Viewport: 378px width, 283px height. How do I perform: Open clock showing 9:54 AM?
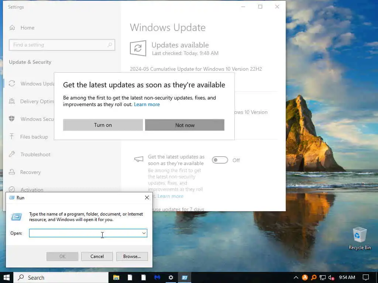click(347, 277)
